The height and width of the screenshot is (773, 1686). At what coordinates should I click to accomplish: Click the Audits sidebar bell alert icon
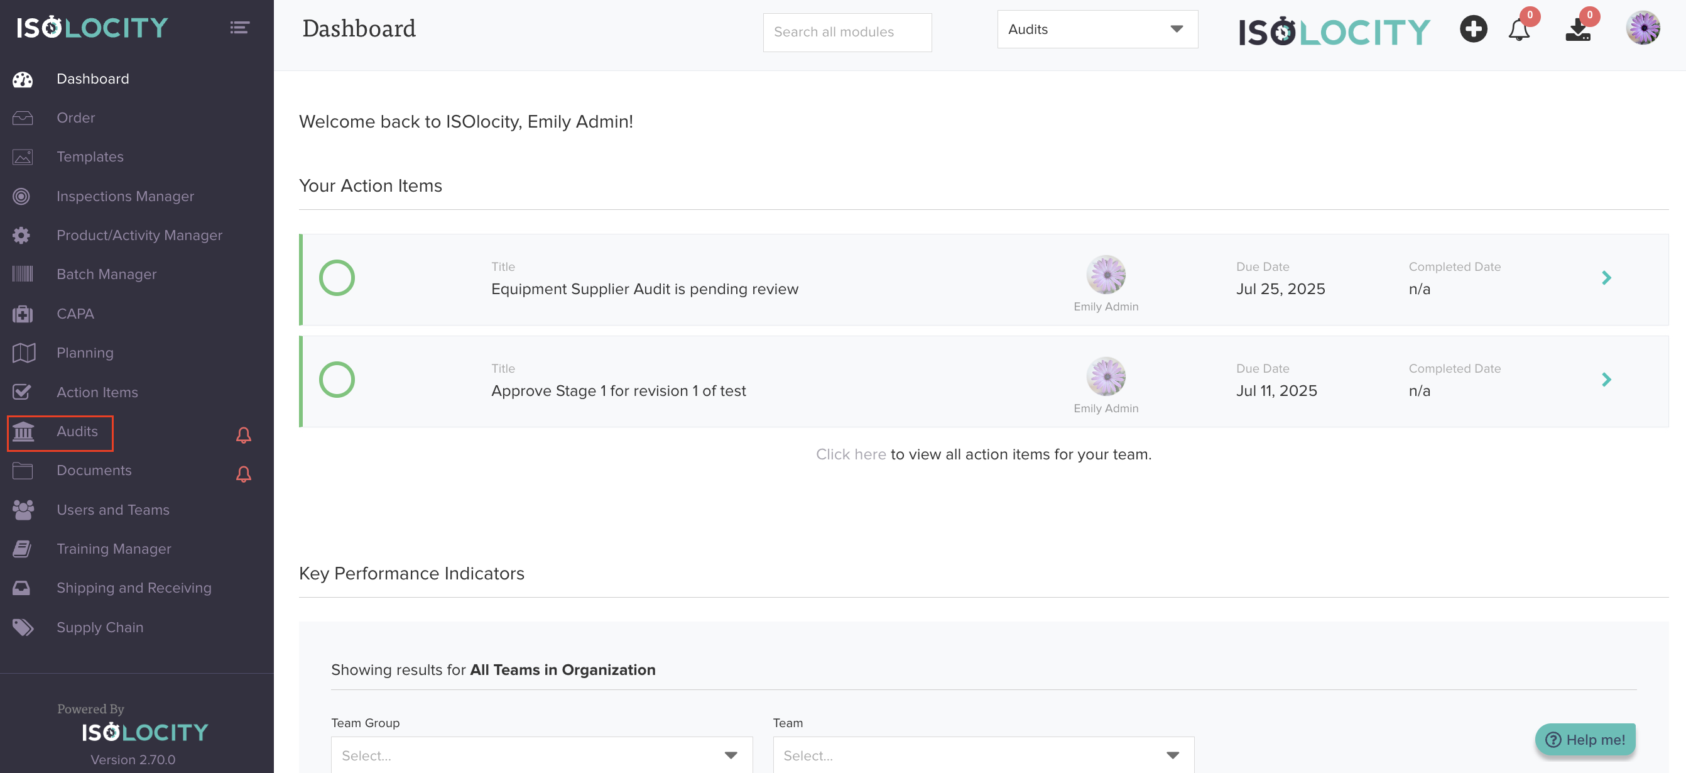coord(244,435)
